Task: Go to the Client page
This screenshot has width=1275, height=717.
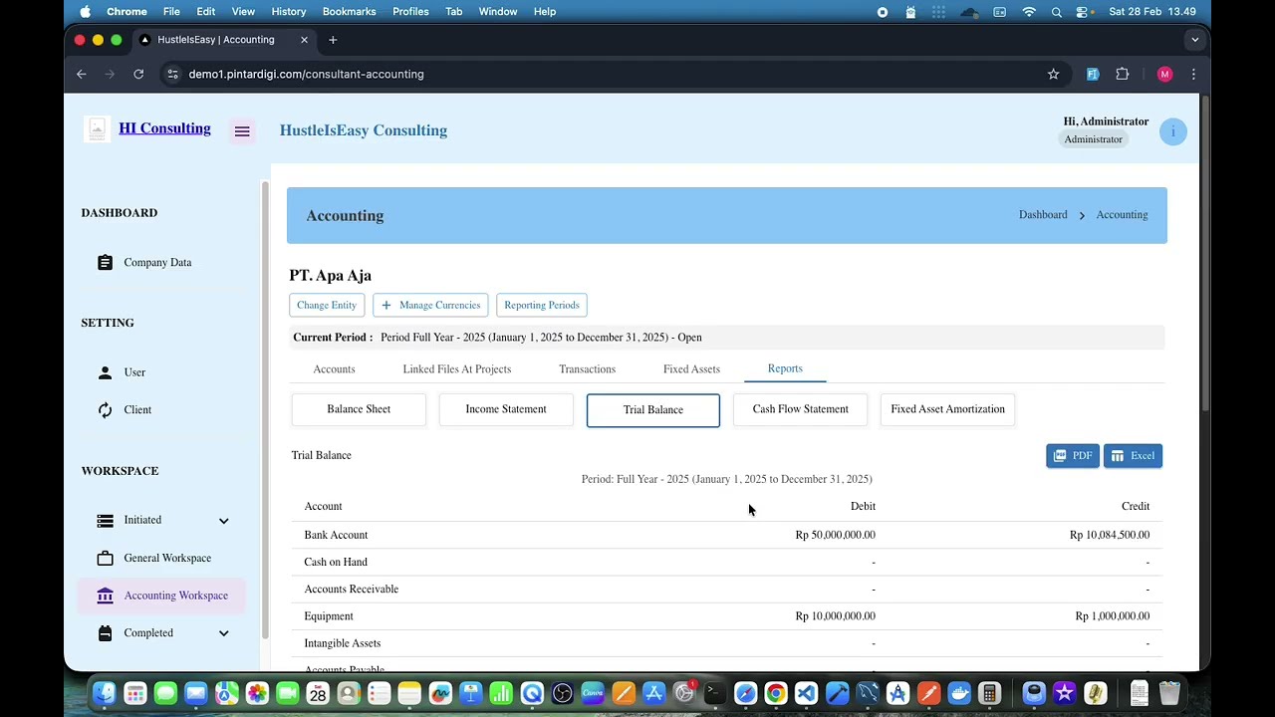Action: [x=137, y=410]
